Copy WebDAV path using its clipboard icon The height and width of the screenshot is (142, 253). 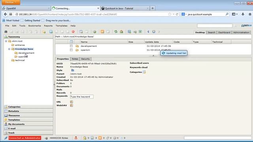click(72, 105)
